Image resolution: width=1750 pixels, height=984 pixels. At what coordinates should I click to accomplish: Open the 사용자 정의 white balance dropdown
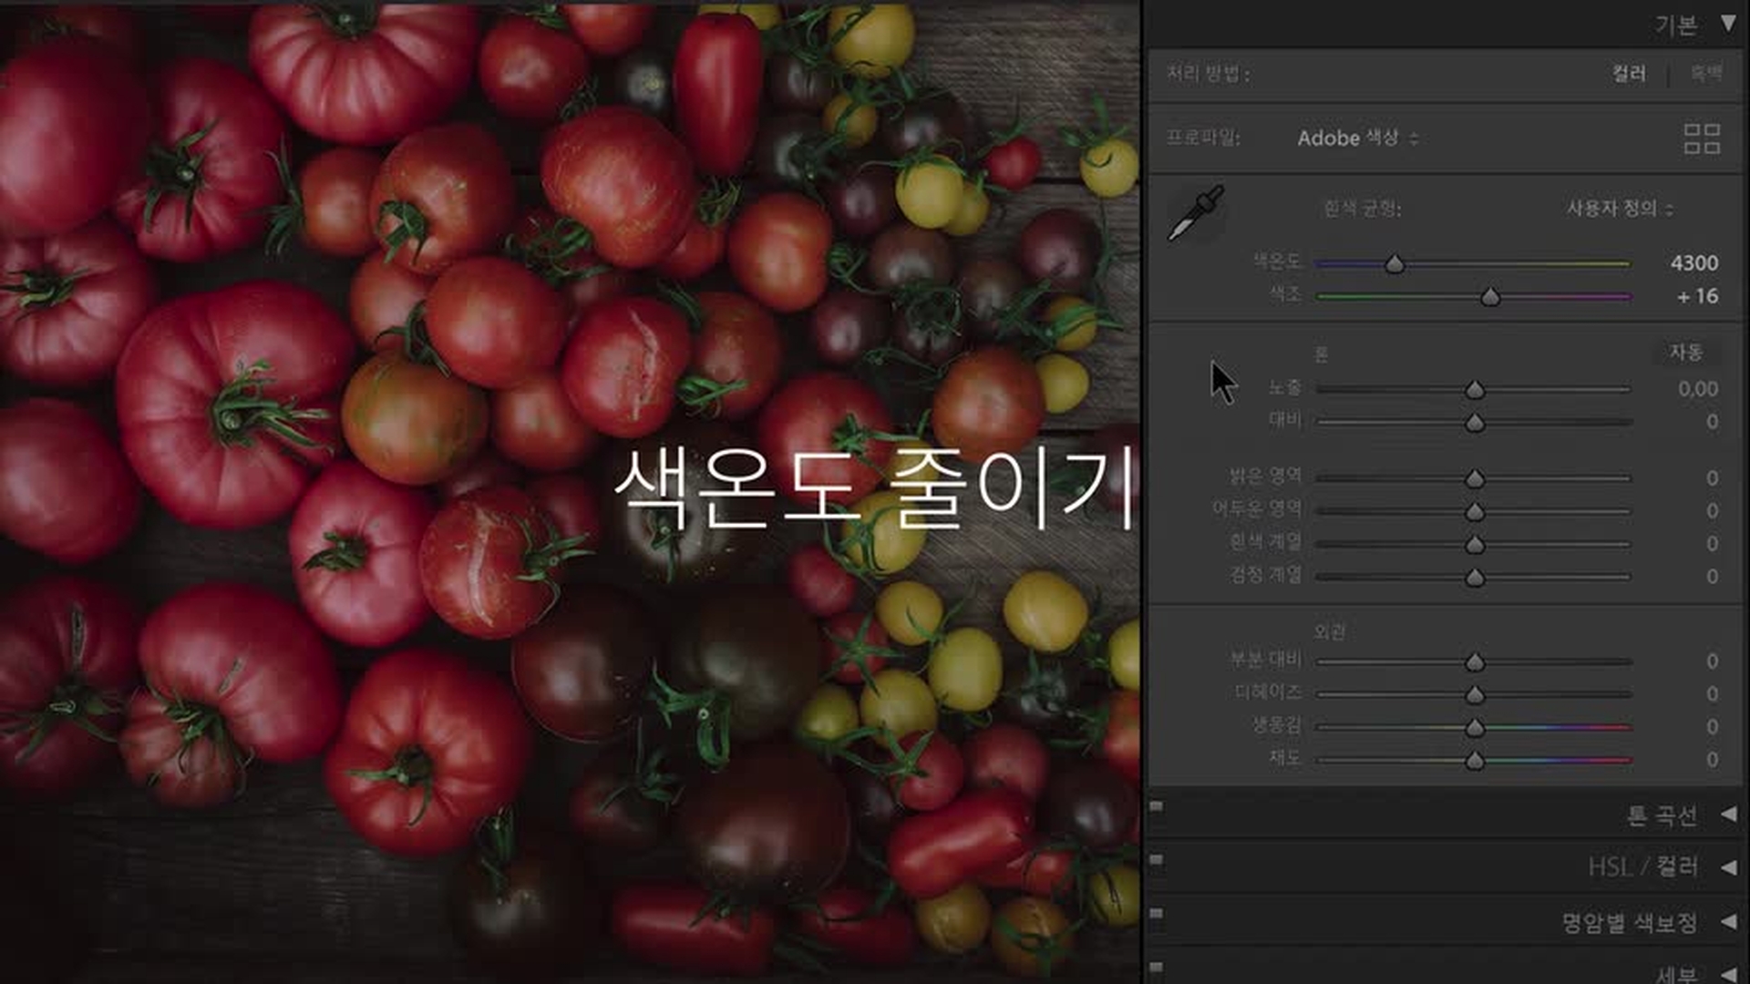[x=1619, y=209]
